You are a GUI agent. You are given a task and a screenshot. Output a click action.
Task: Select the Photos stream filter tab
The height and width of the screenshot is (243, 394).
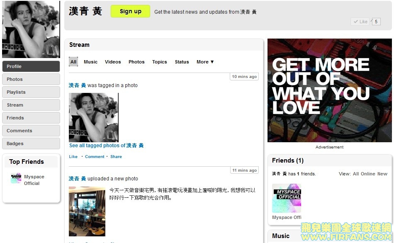pos(136,62)
